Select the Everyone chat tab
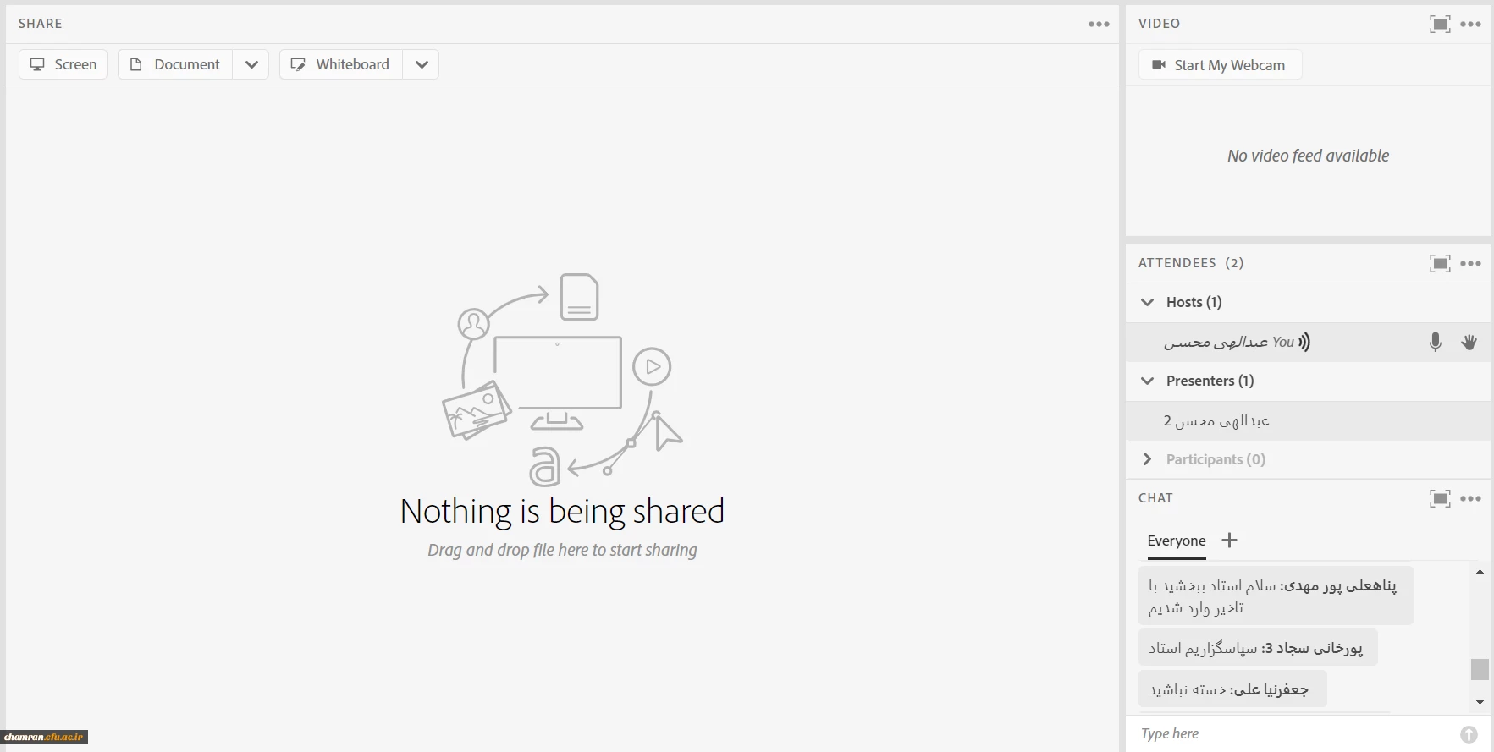The image size is (1494, 752). point(1176,541)
